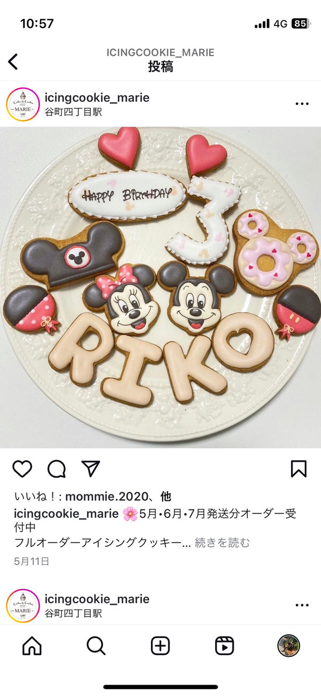Tap second post's MARIE profile picture

[x=23, y=606]
